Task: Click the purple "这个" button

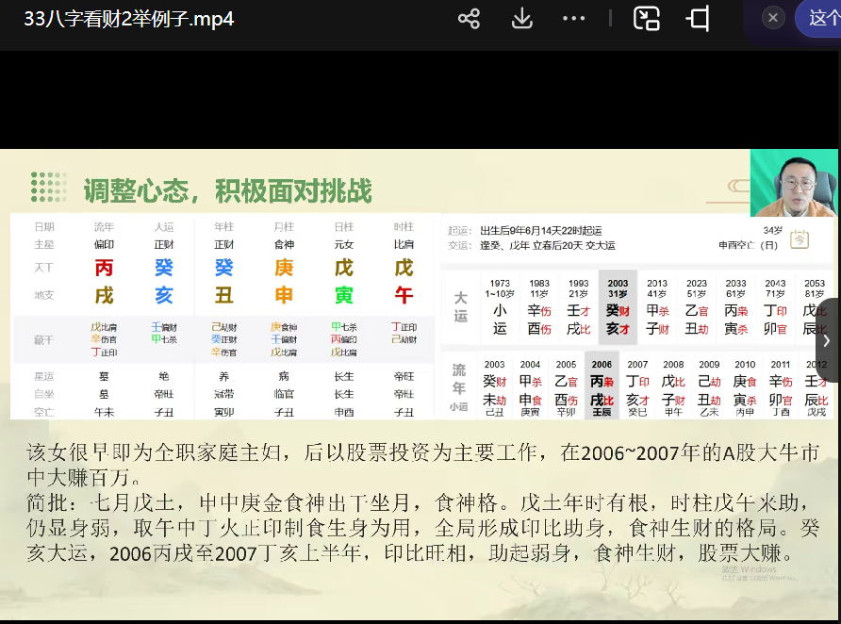Action: tap(820, 18)
